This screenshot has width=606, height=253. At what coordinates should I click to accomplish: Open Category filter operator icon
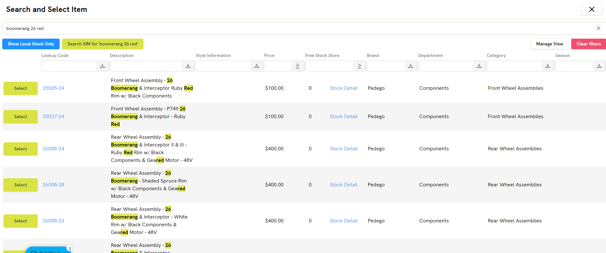[x=548, y=66]
